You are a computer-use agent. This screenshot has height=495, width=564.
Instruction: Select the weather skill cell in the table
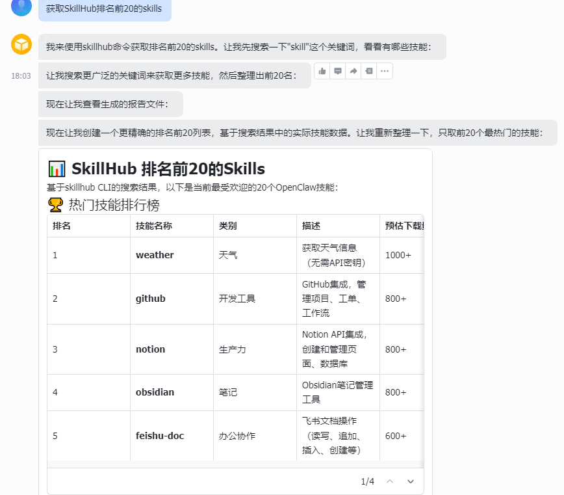[155, 255]
